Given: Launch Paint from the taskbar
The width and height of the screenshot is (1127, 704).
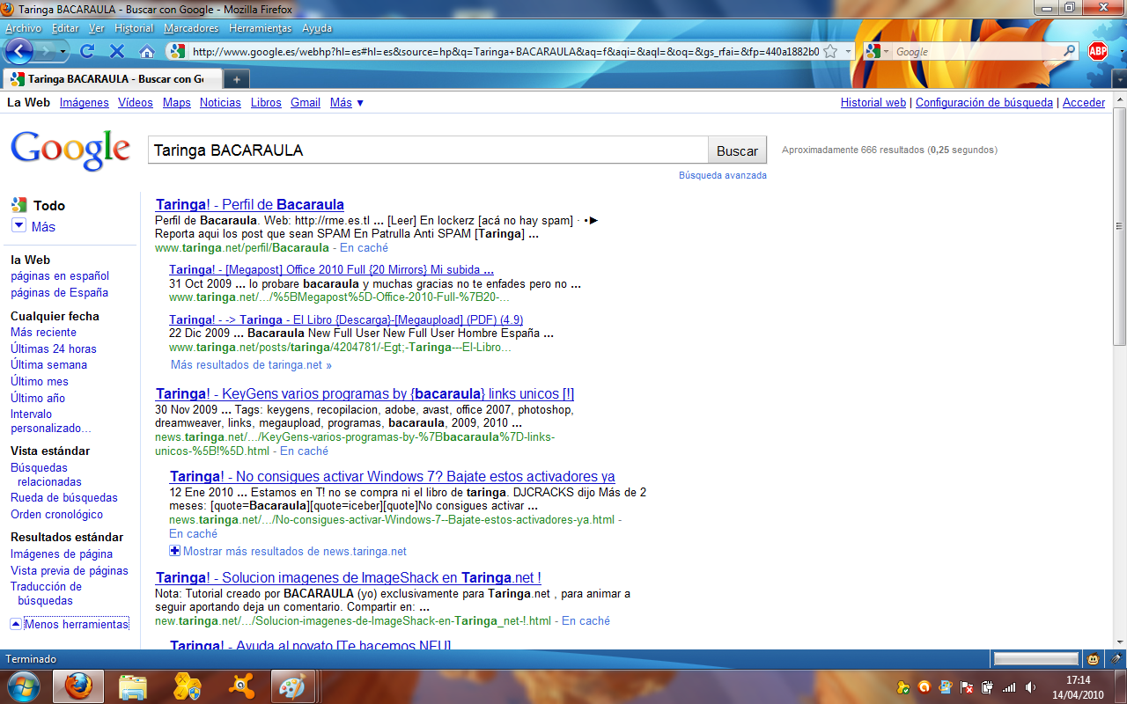Looking at the screenshot, I should (x=291, y=686).
